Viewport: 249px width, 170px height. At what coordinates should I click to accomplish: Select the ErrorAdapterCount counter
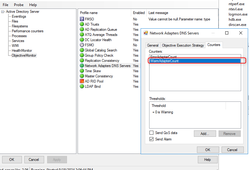click(163, 57)
